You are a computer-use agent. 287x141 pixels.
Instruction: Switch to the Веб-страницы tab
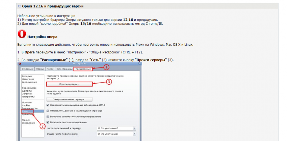coord(64,69)
